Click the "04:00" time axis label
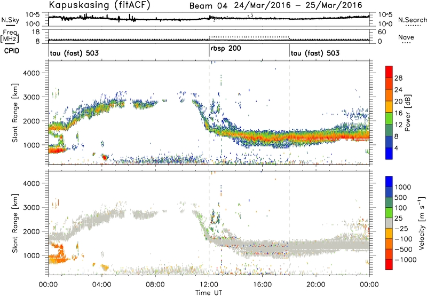The height and width of the screenshot is (296, 427). pos(101,285)
